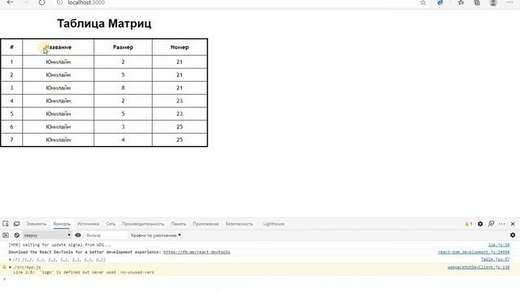Open DevTools more options menu

coord(502,224)
